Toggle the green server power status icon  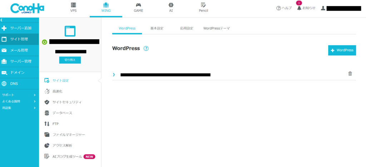pos(44,42)
